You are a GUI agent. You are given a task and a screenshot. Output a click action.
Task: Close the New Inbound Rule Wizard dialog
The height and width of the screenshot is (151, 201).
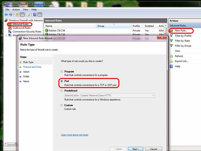(x=162, y=37)
